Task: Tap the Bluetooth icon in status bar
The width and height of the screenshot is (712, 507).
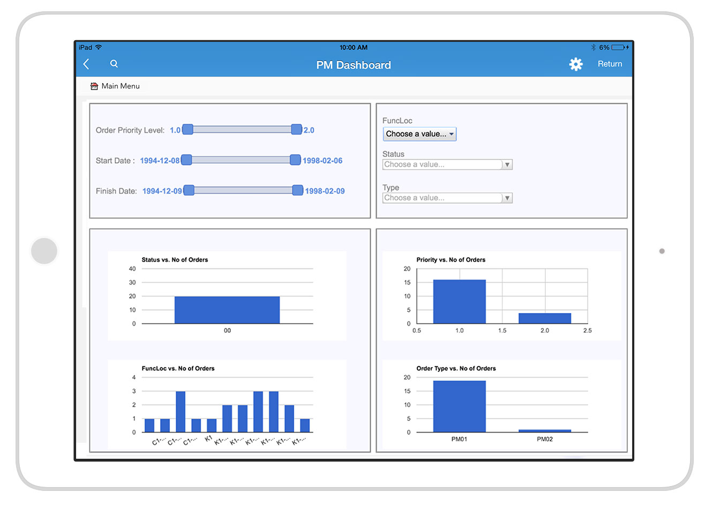Action: 593,48
